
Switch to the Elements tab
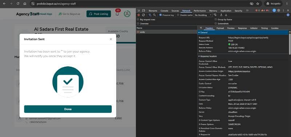point(153,11)
